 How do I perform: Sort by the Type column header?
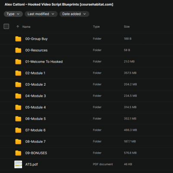[x=96, y=27]
